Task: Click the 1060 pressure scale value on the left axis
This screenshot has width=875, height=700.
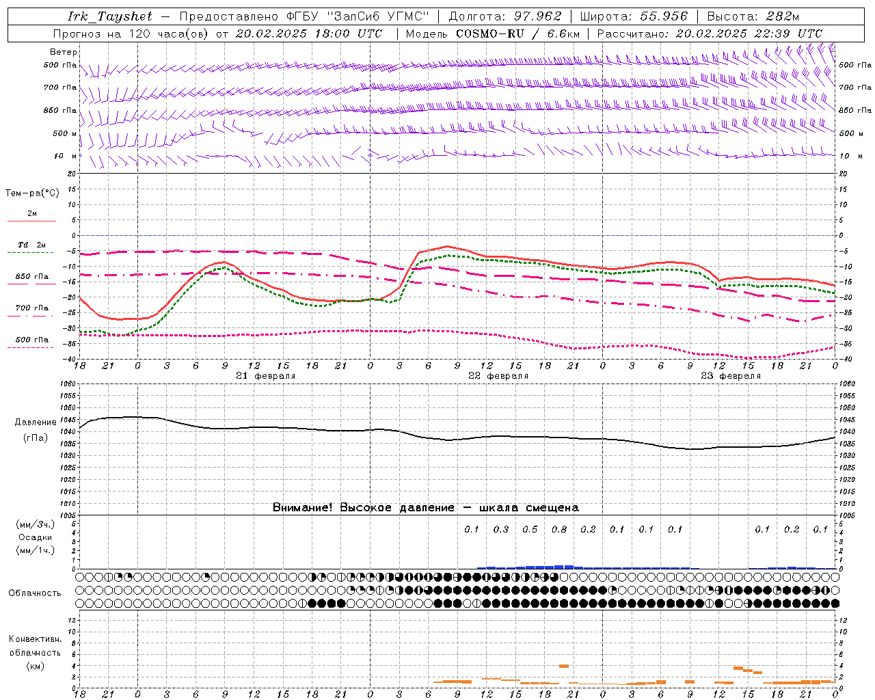Action: click(x=69, y=383)
